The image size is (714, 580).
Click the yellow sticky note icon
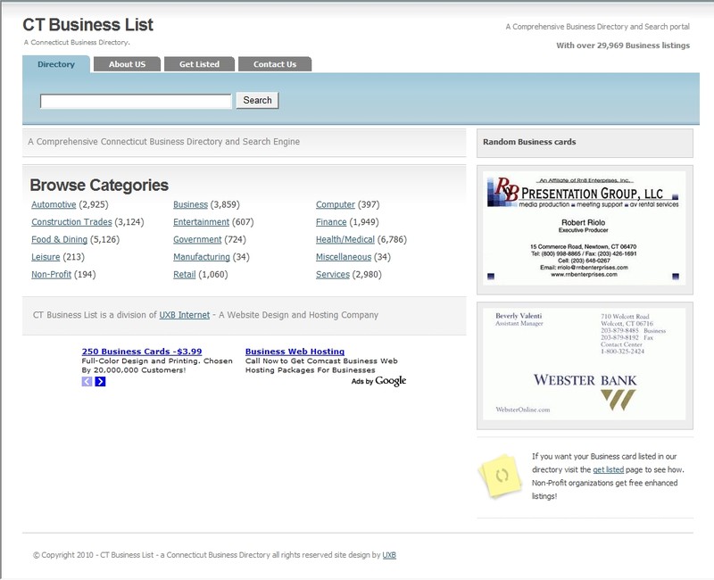501,476
